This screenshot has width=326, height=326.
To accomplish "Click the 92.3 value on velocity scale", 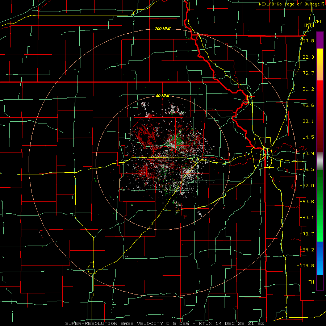I will [x=308, y=57].
